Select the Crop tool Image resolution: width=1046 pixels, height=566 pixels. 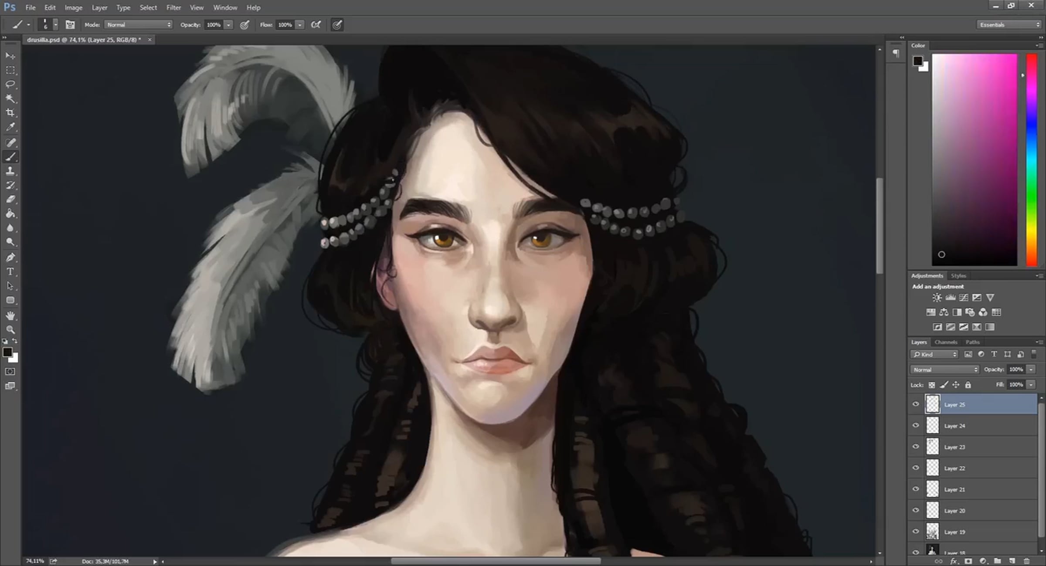click(x=10, y=113)
